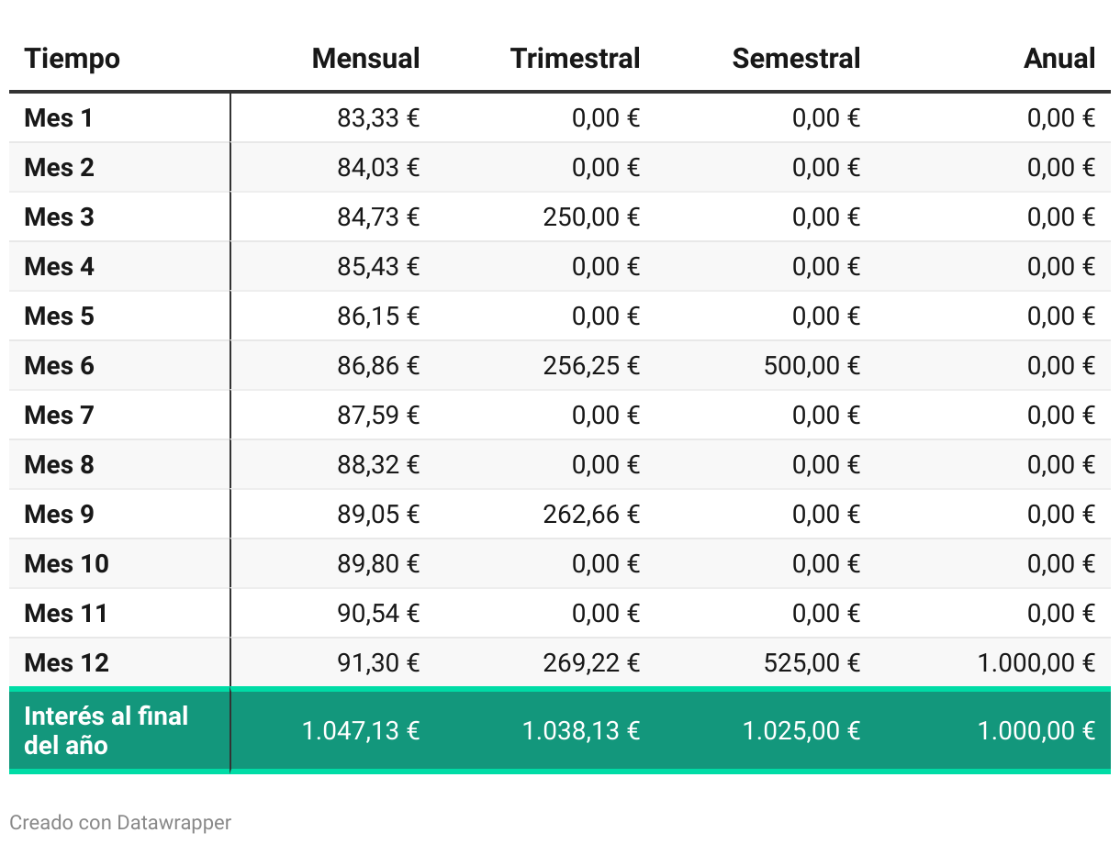Click the 525,00 € Semestral cell
This screenshot has width=1120, height=844.
tap(812, 662)
